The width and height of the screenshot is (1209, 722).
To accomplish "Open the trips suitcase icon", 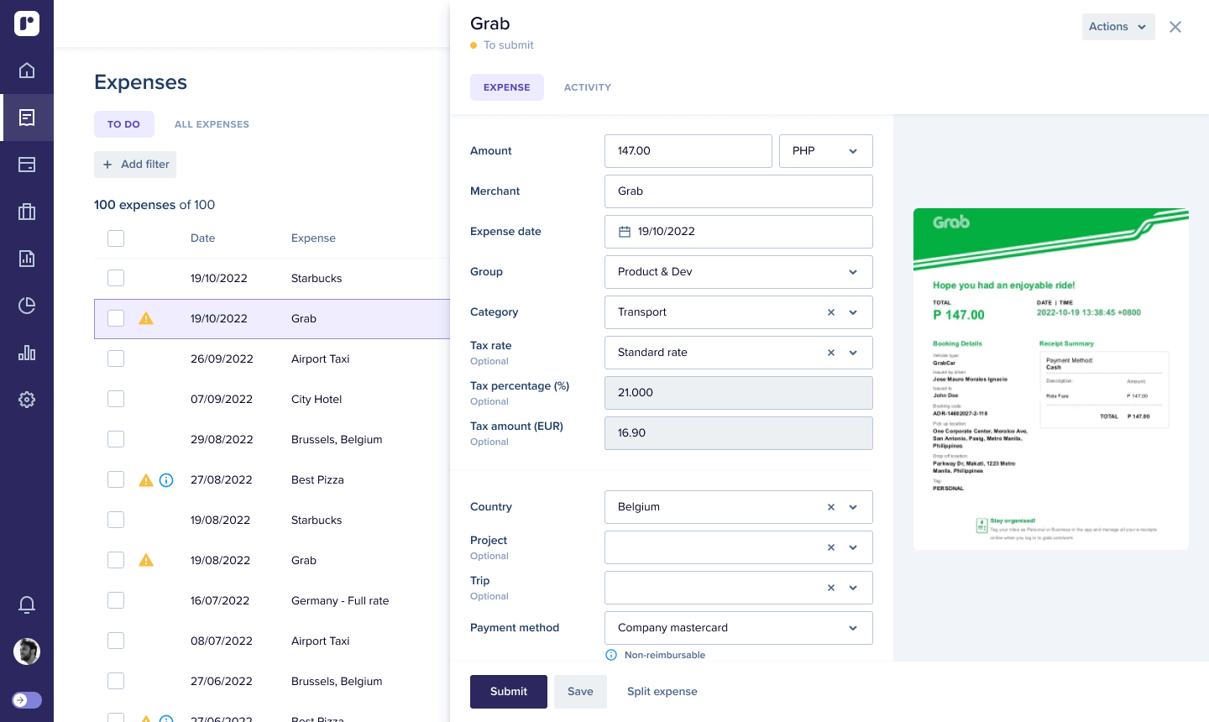I will 27,212.
